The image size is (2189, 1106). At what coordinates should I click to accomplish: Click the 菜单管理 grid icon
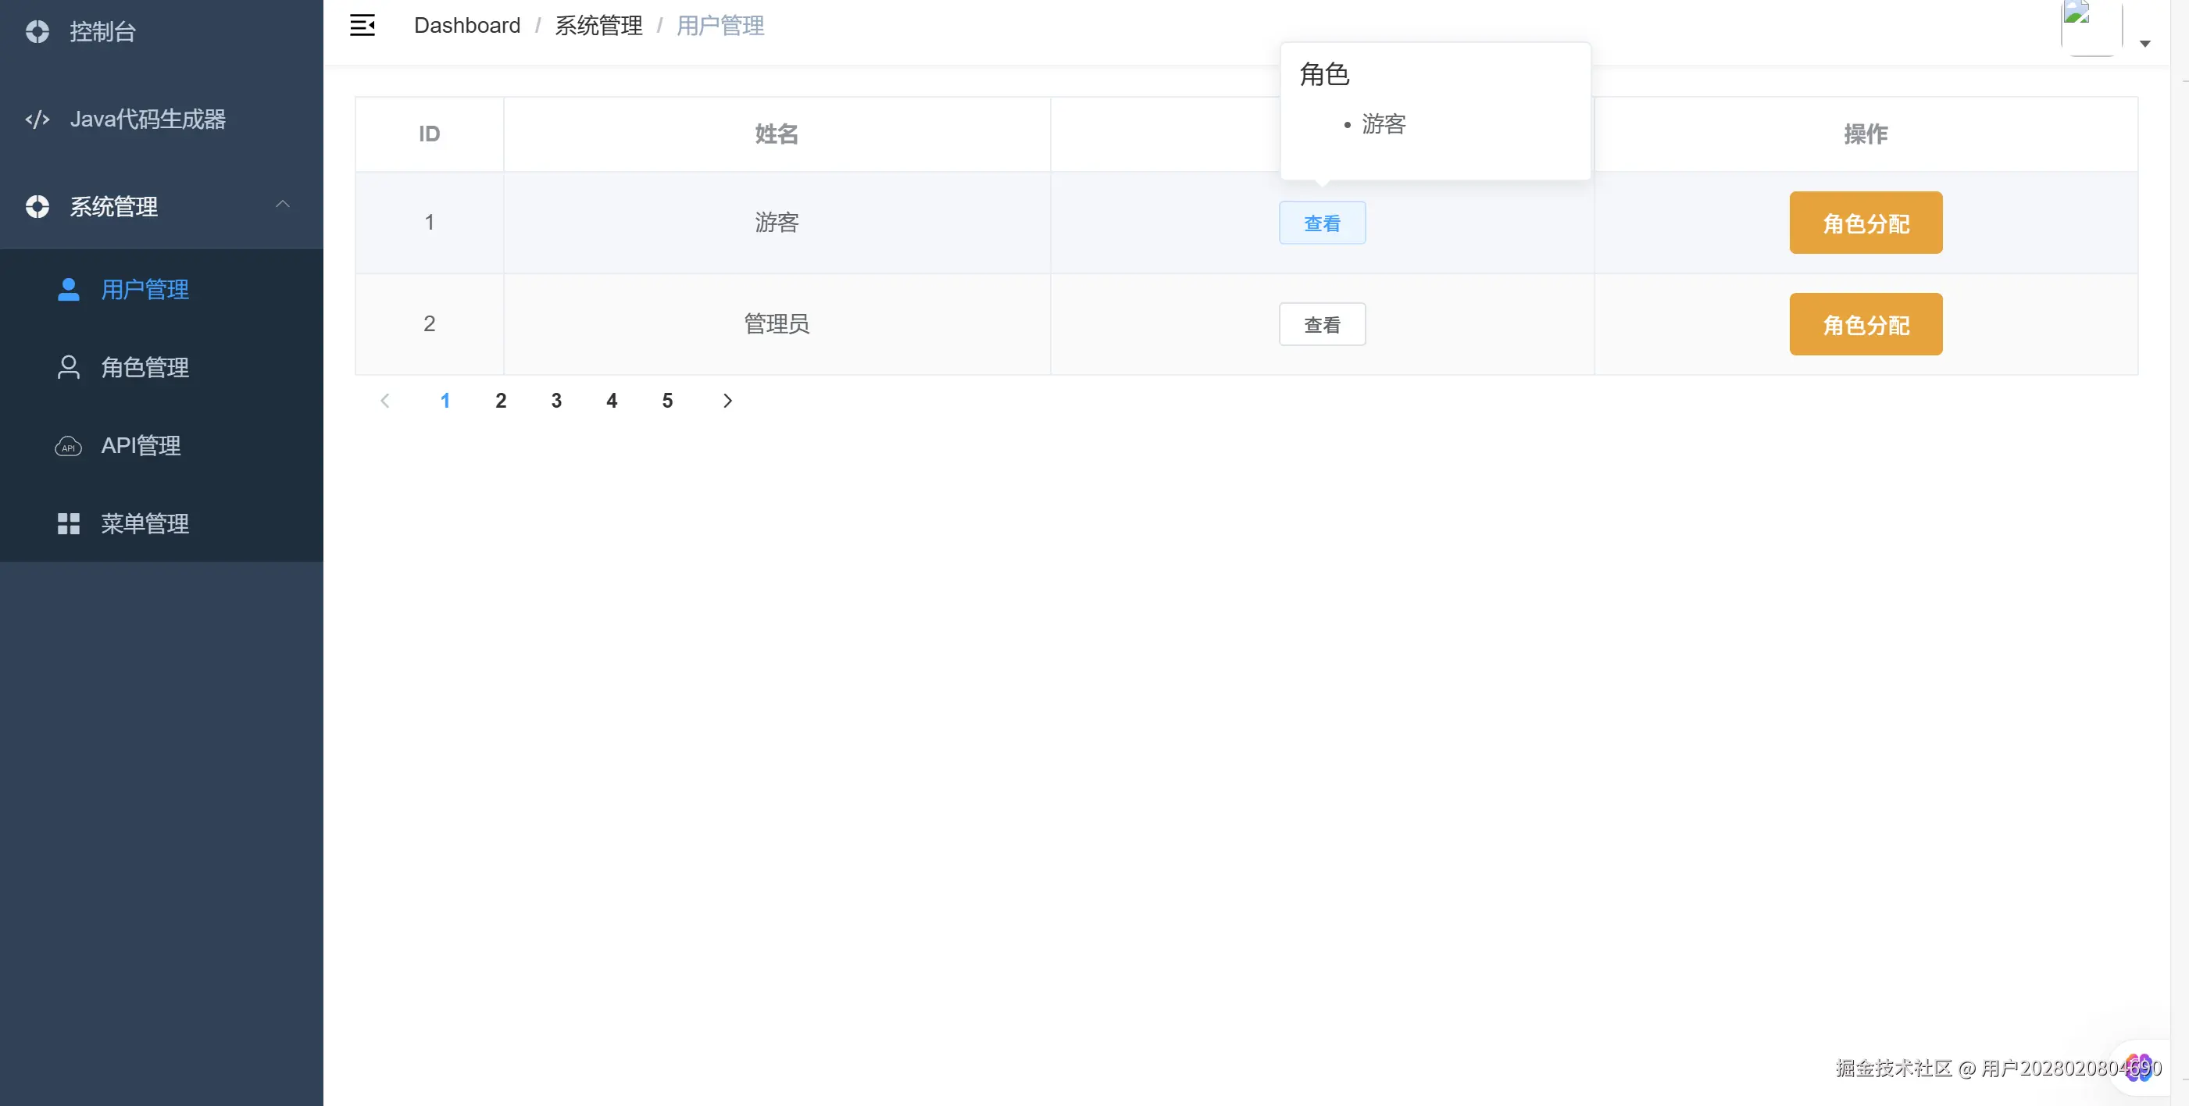pyautogui.click(x=68, y=523)
